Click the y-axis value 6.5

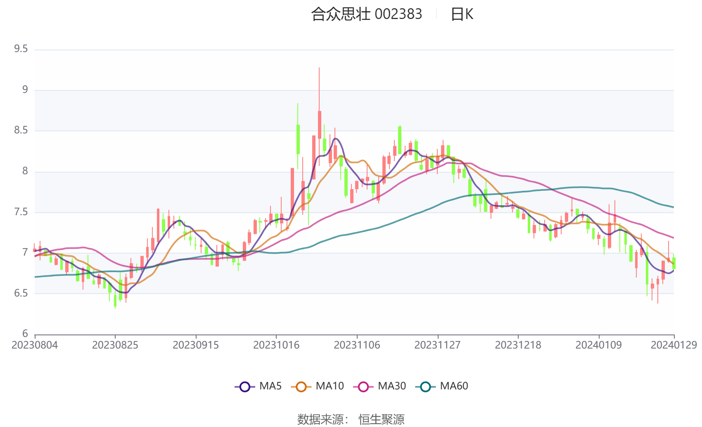pos(21,294)
